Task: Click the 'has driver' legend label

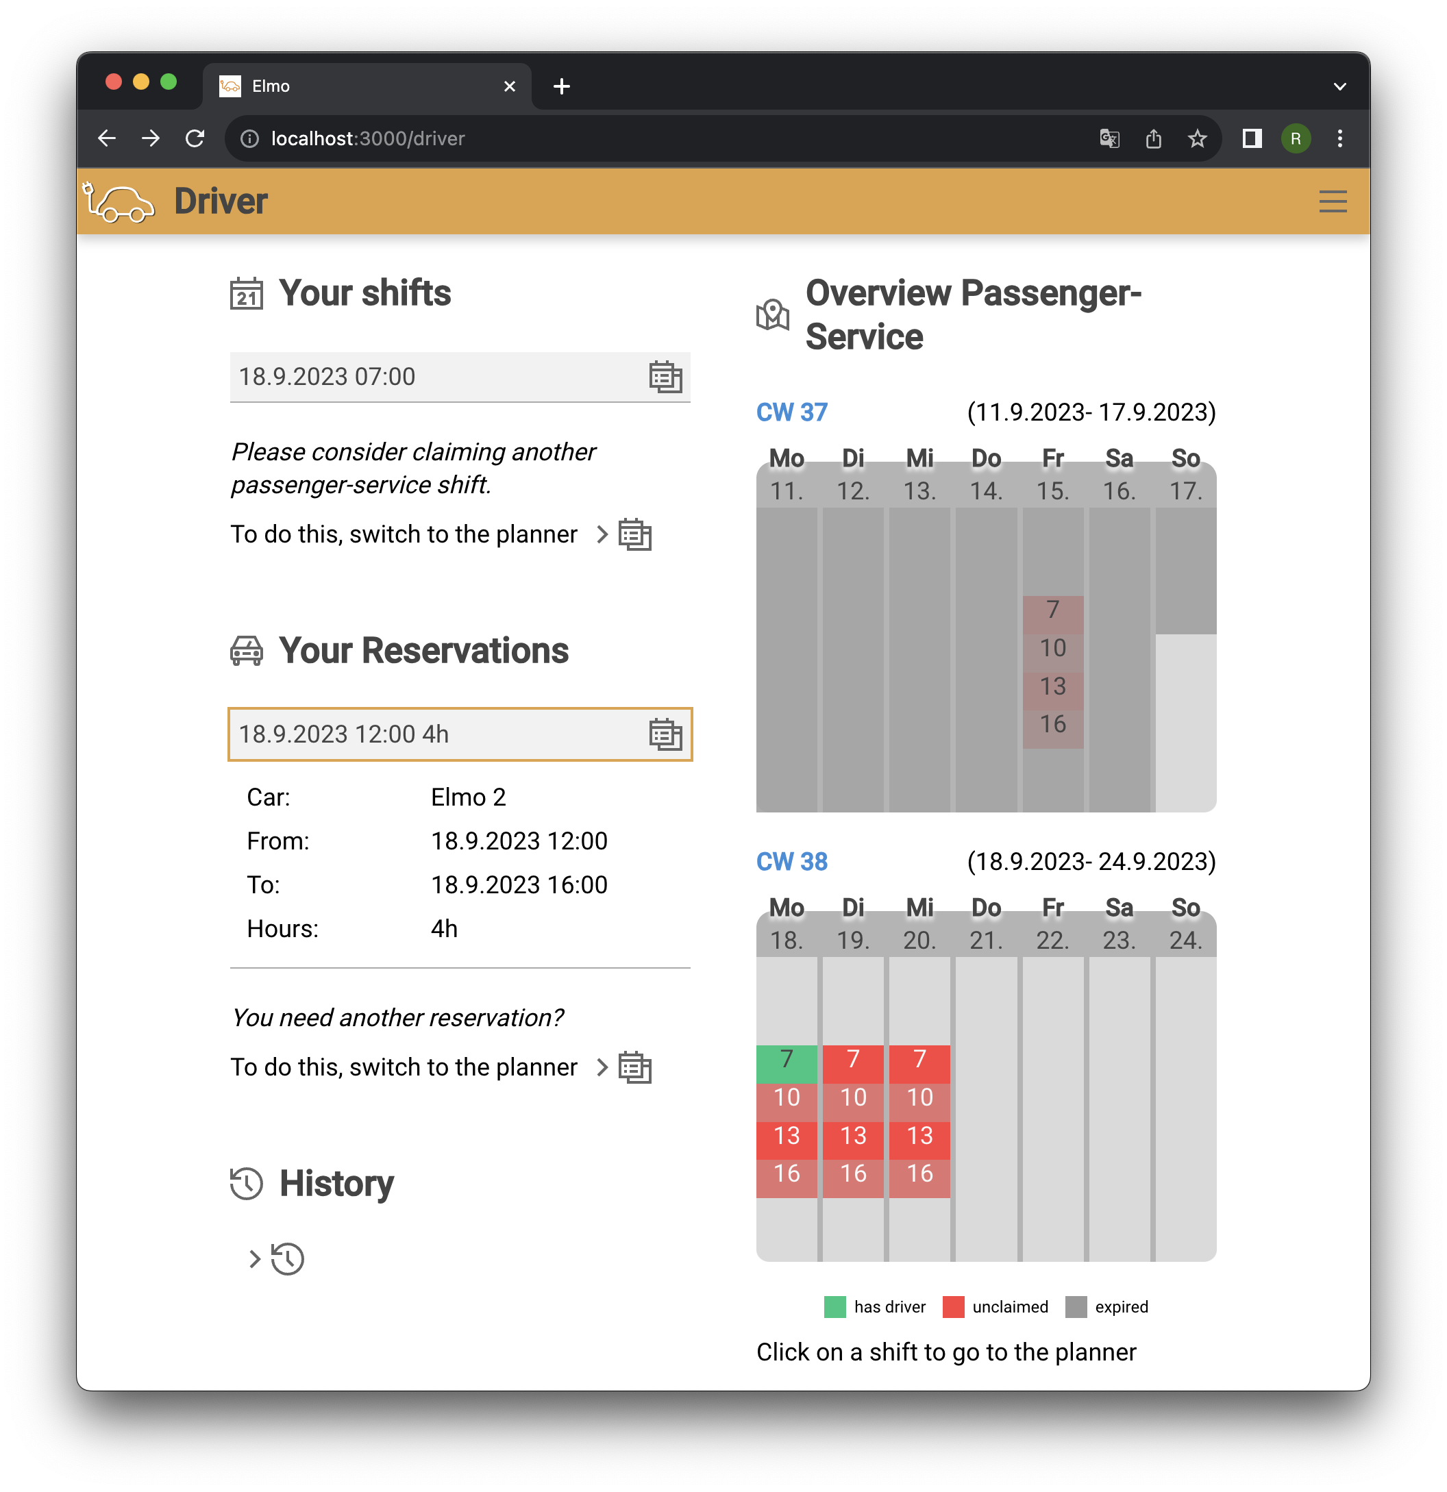Action: coord(890,1307)
